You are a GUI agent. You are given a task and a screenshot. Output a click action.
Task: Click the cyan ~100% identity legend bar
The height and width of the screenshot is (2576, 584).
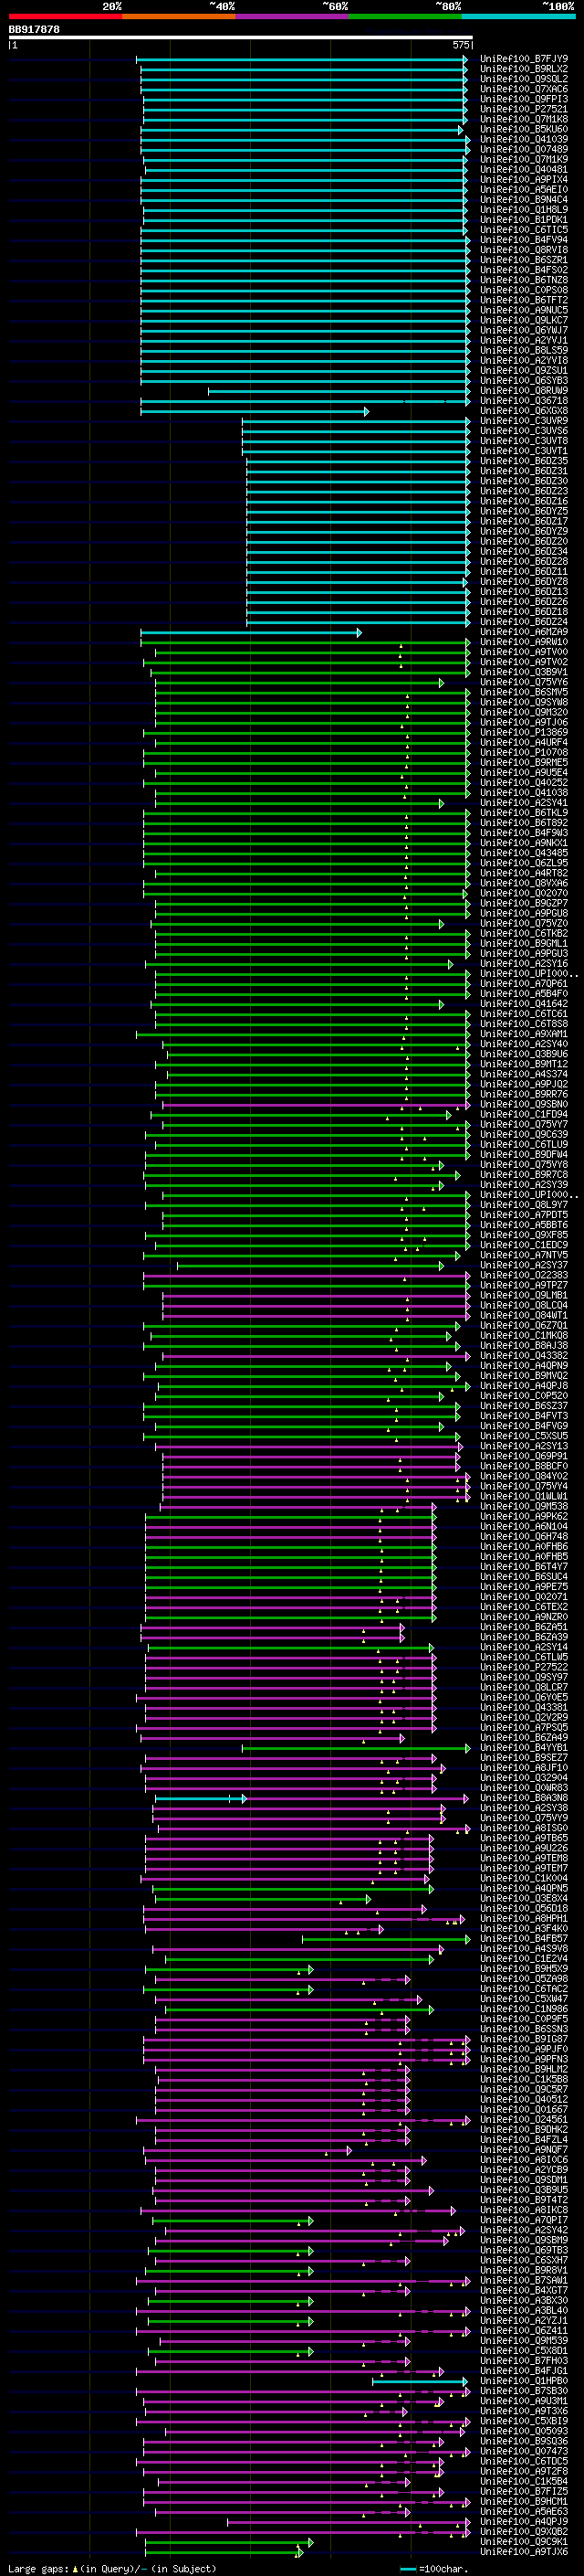(518, 16)
